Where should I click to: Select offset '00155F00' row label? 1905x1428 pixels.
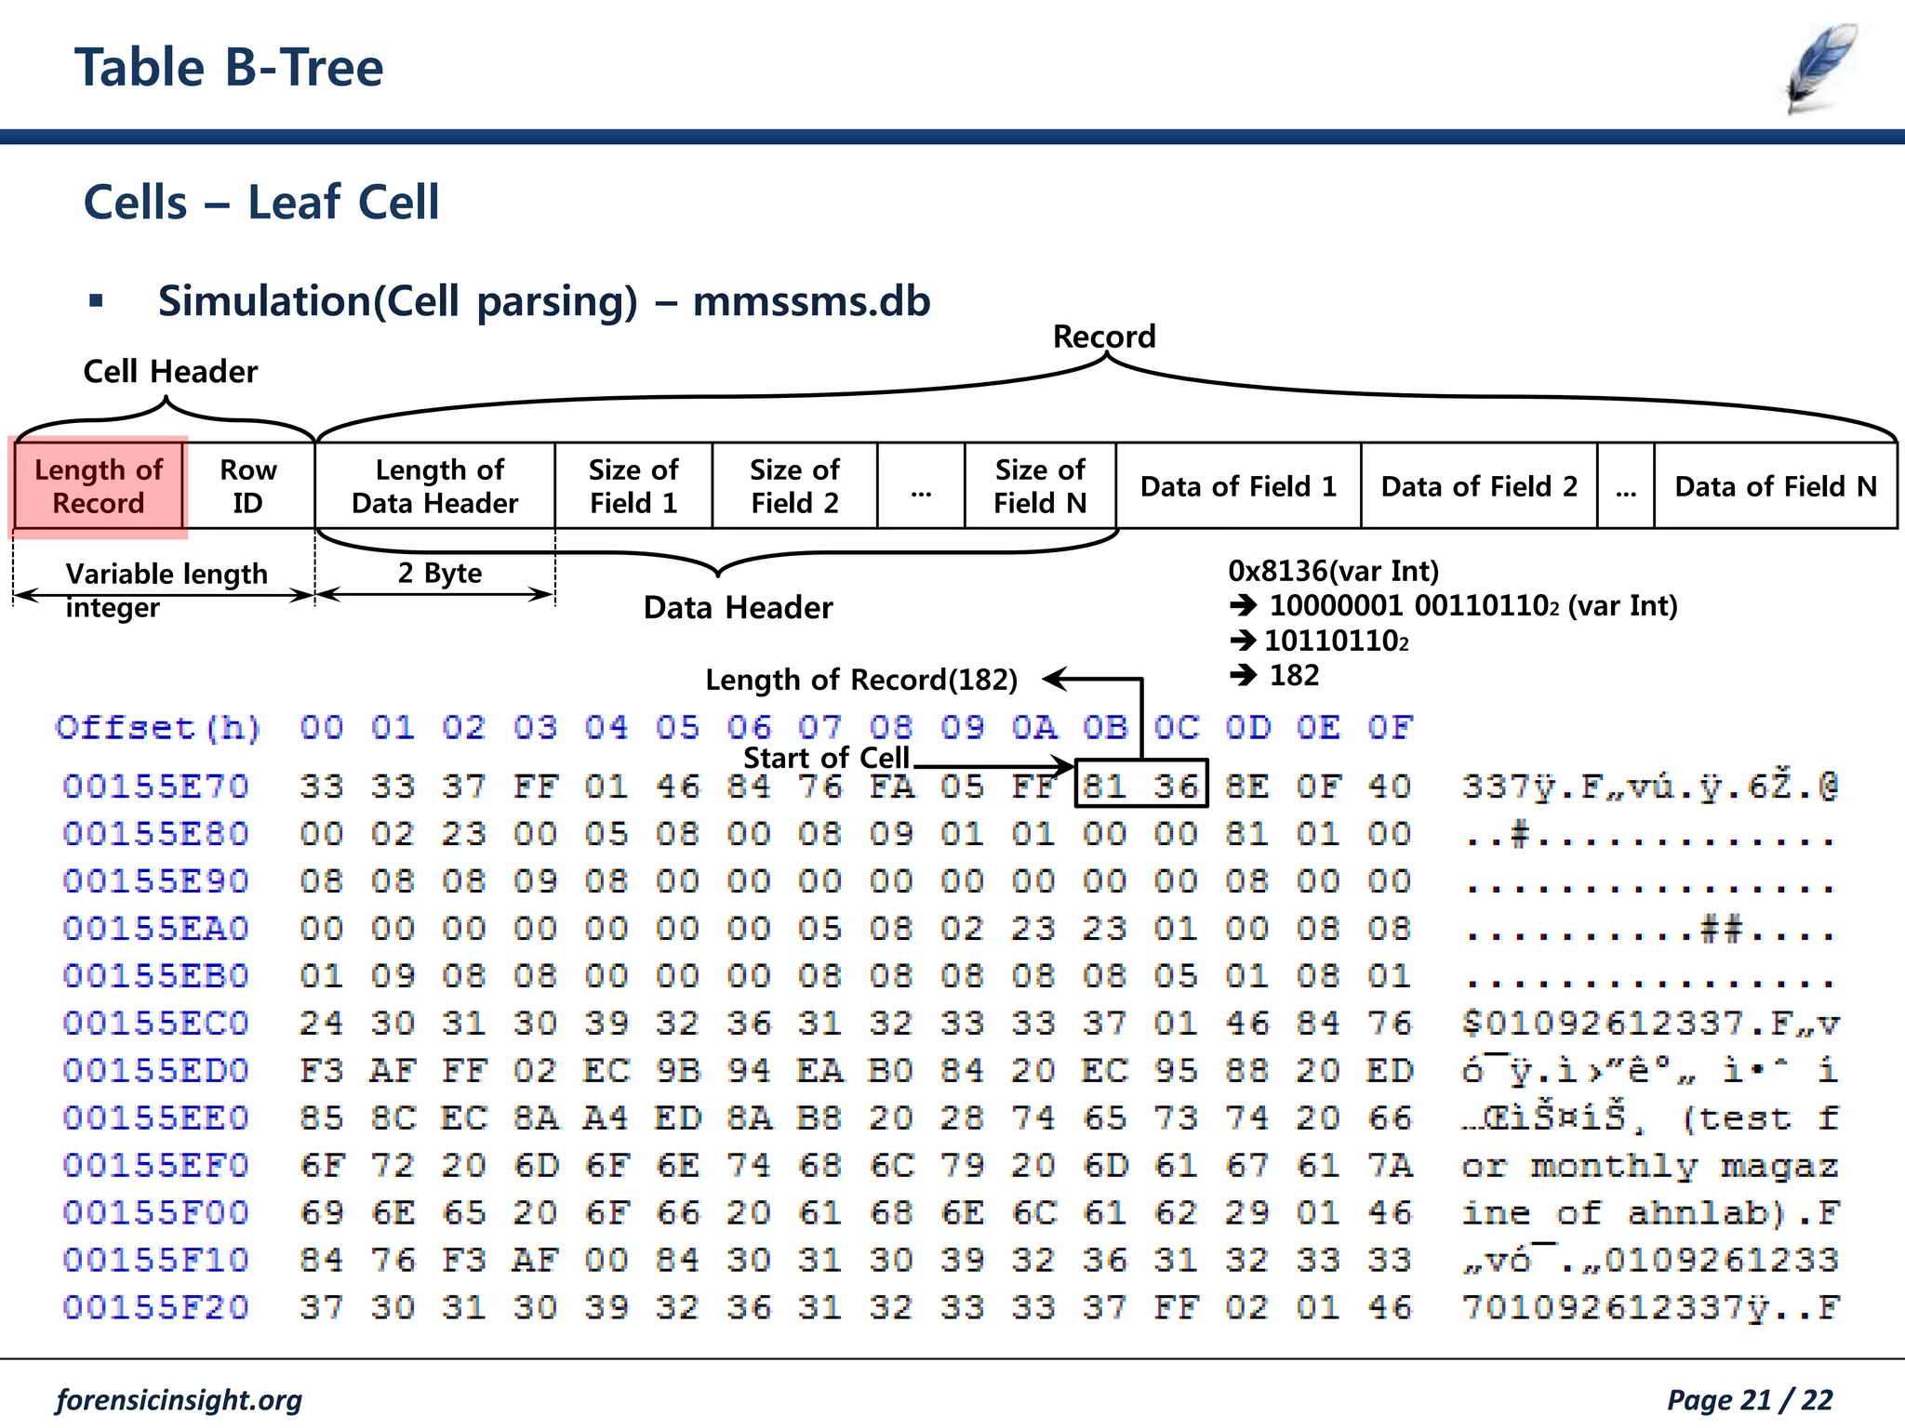pyautogui.click(x=155, y=1213)
